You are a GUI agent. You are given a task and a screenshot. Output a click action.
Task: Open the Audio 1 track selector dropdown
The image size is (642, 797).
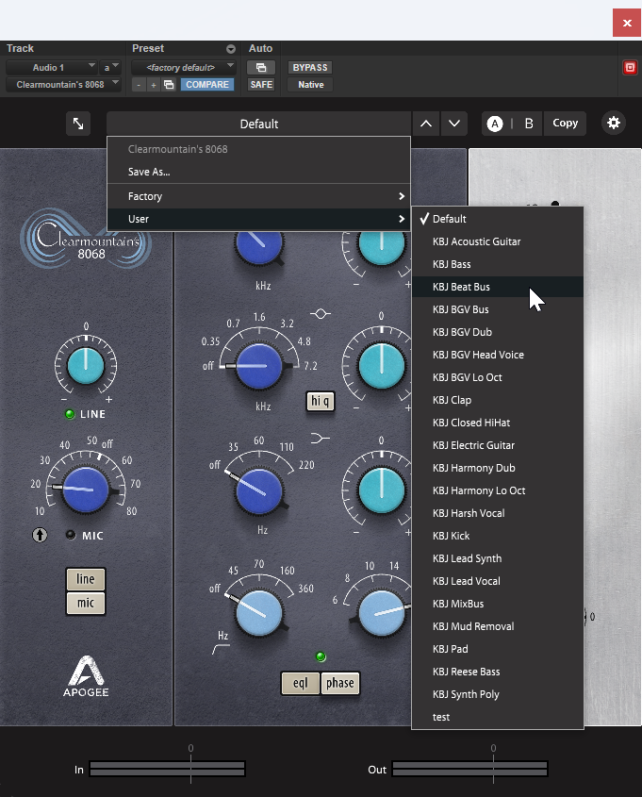click(51, 68)
